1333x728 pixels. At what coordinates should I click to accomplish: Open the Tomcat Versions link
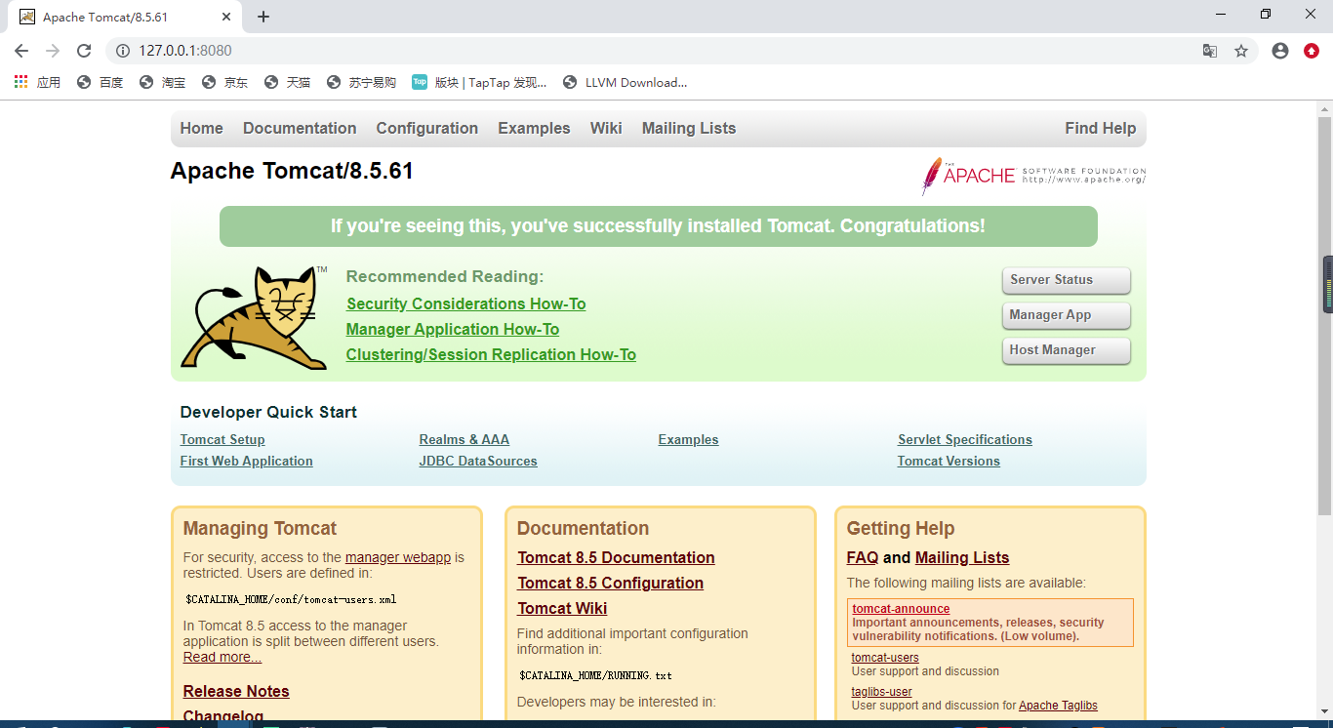click(949, 462)
